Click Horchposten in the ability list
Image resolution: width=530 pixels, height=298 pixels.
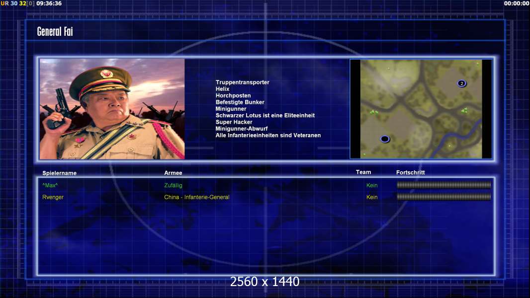point(233,95)
